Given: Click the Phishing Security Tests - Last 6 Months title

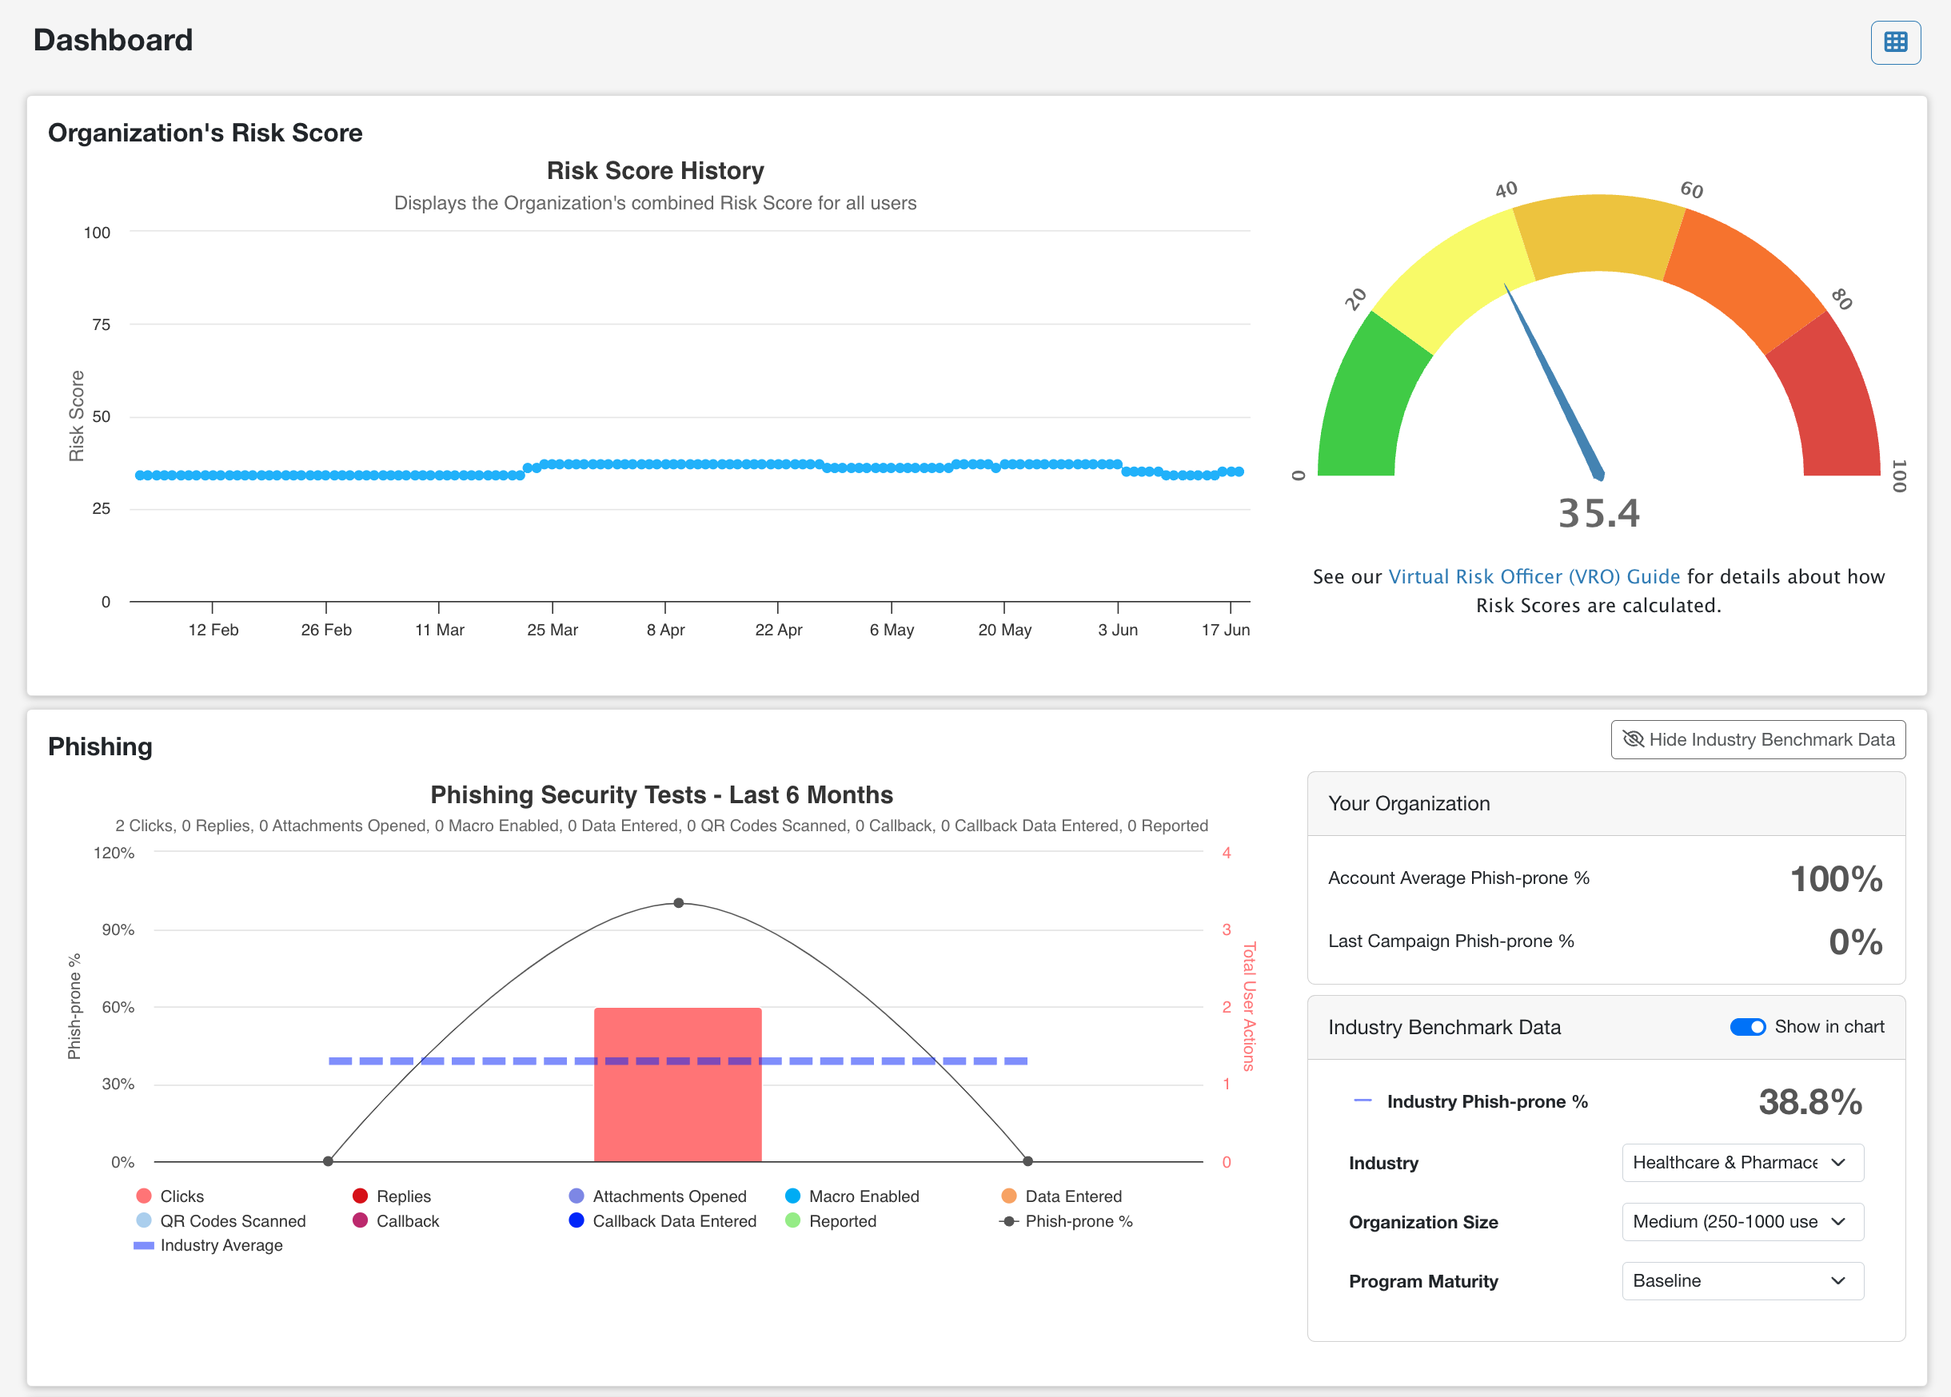Looking at the screenshot, I should coord(661,795).
